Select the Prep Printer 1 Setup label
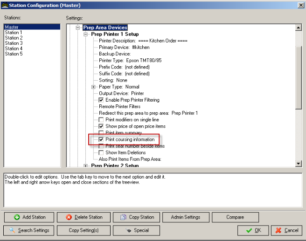The image size is (306, 241). pos(115,34)
